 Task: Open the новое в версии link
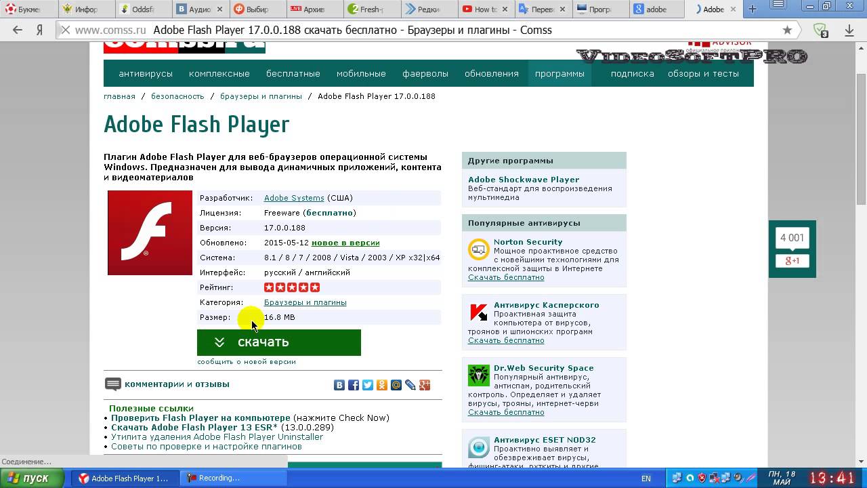click(x=345, y=243)
